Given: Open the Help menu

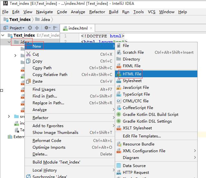Looking at the screenshot, I should (182, 12).
